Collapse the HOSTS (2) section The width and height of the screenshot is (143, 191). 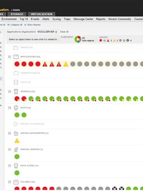pos(10,108)
